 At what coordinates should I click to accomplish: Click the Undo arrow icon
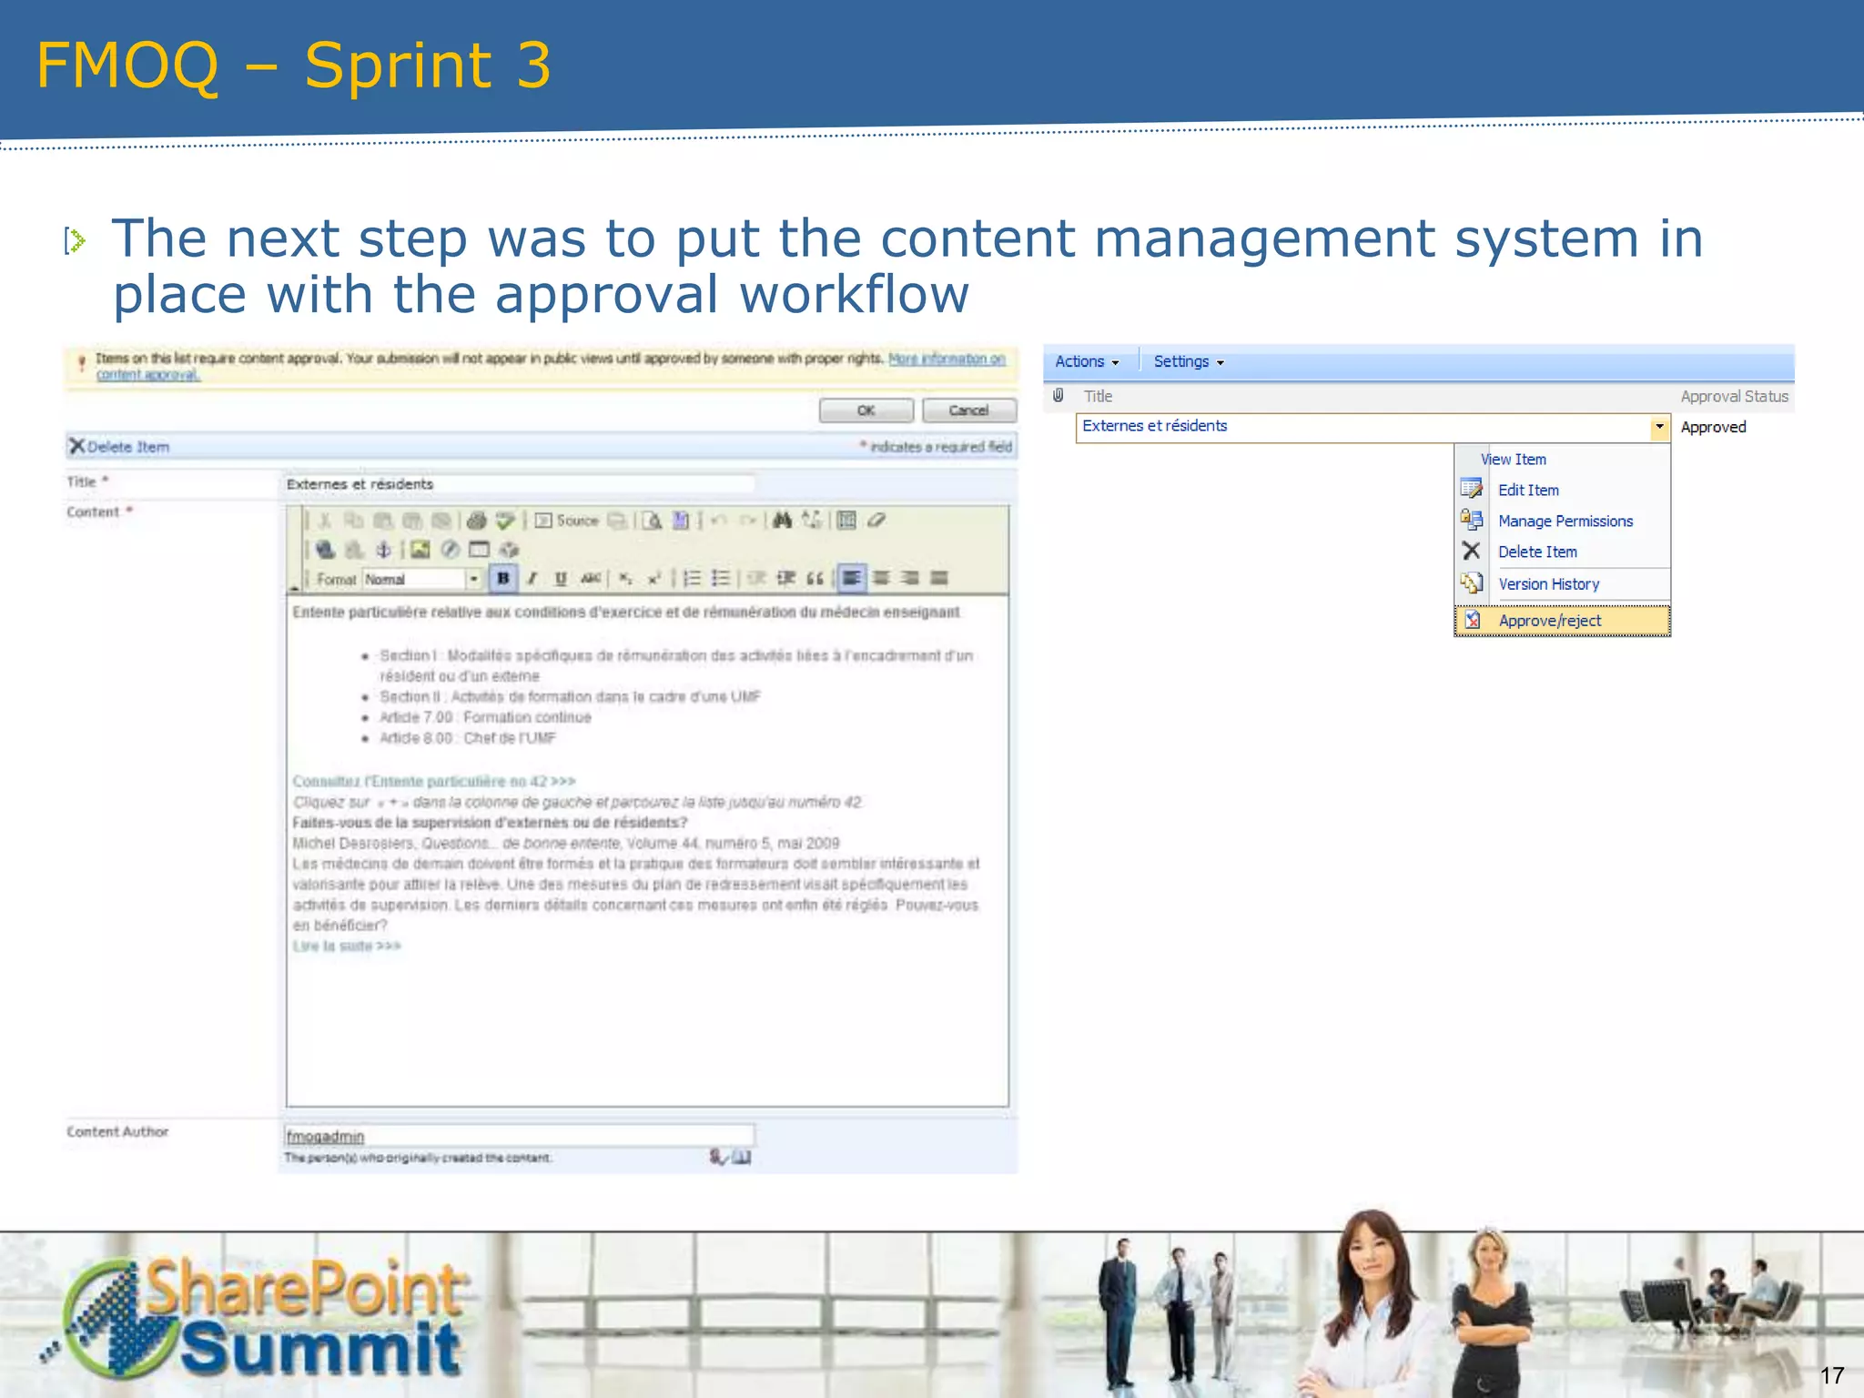719,521
